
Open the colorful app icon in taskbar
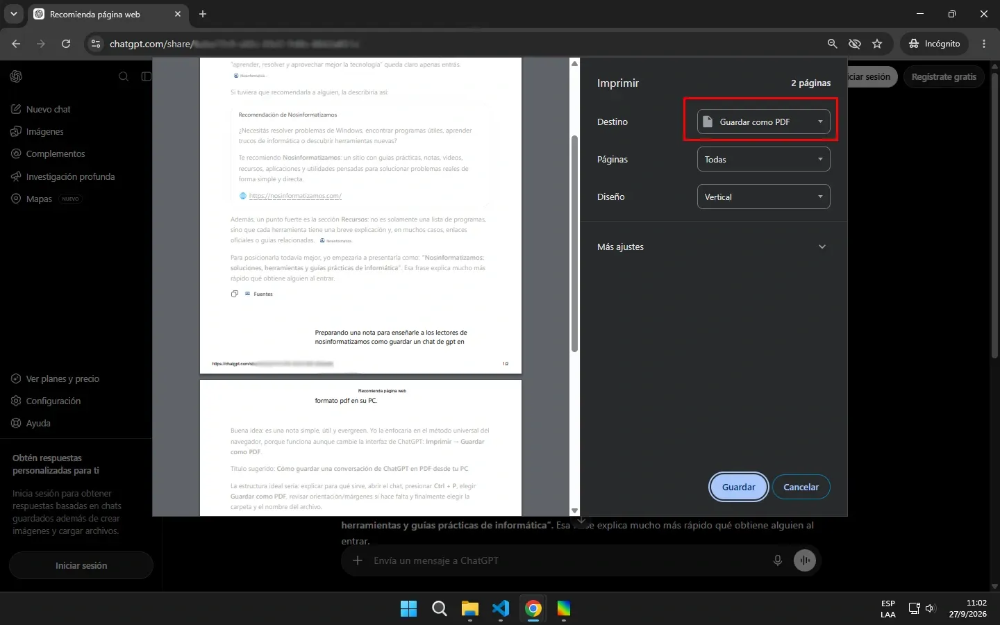tap(563, 609)
